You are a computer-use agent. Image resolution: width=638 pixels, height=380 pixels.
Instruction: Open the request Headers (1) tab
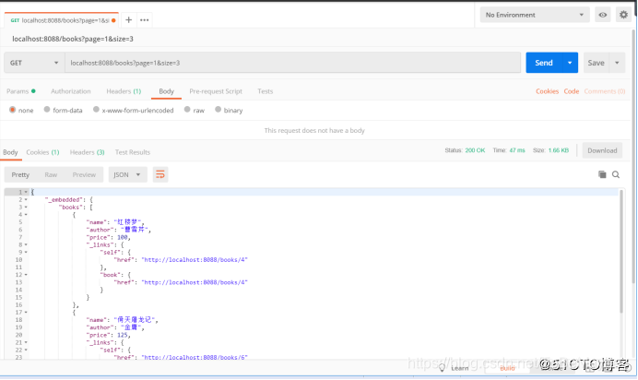point(124,91)
